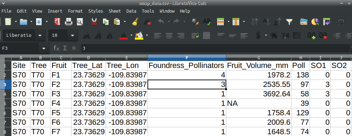Viewport: 352px width, 136px height.
Task: Expand the New document dropdown arrow
Action: click(16, 22)
